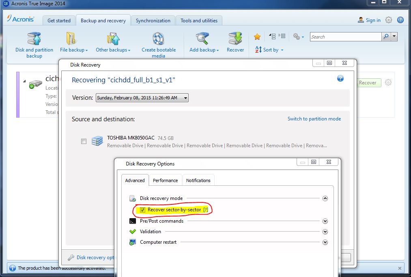This screenshot has height=277, width=411.
Task: Expand the Pre/Post commands section
Action: [x=325, y=221]
